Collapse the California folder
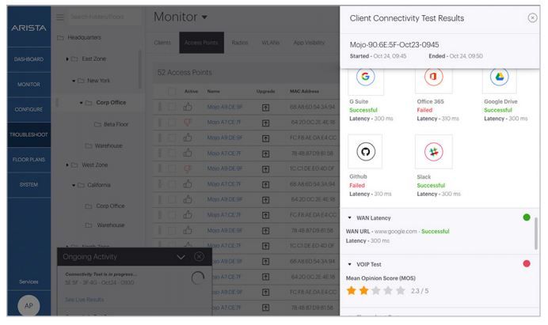The width and height of the screenshot is (548, 325). point(74,185)
